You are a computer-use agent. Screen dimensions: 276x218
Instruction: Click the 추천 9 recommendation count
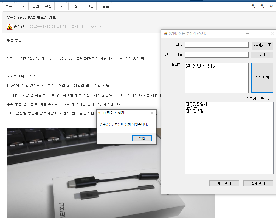coord(96,27)
